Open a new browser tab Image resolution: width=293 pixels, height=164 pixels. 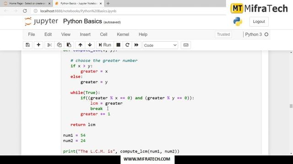click(108, 3)
